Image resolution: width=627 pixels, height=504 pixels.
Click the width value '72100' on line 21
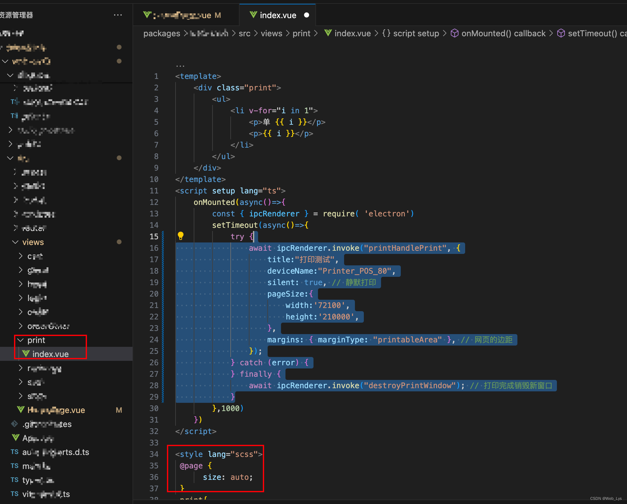pos(329,305)
